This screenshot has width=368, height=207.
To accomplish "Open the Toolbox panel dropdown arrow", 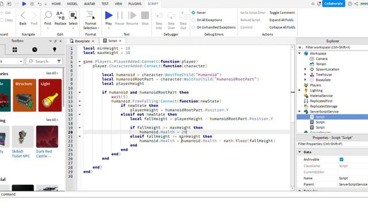I will point(50,41).
